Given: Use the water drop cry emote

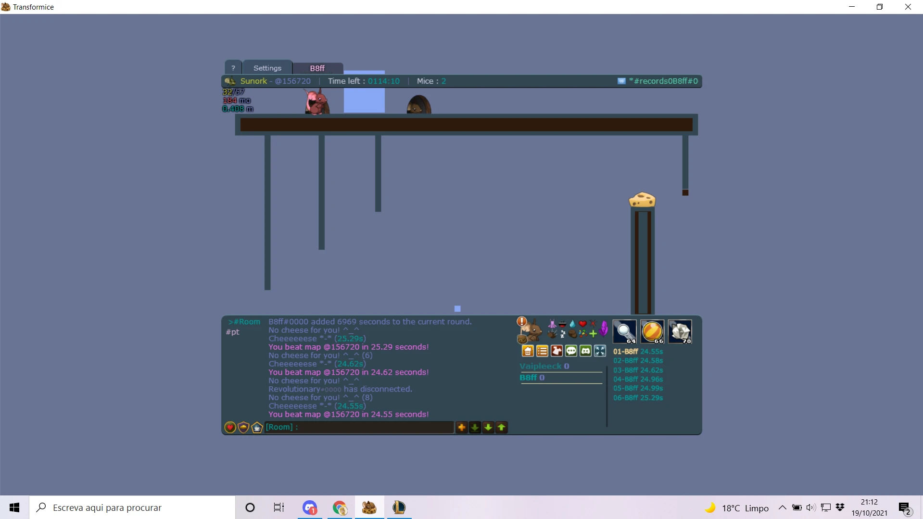Looking at the screenshot, I should pyautogui.click(x=572, y=324).
